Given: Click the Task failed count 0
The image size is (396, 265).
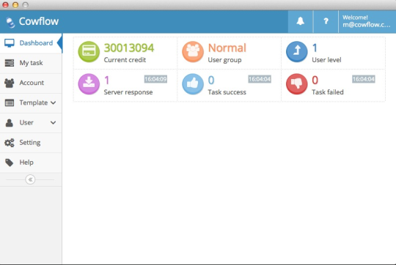Looking at the screenshot, I should (x=315, y=81).
